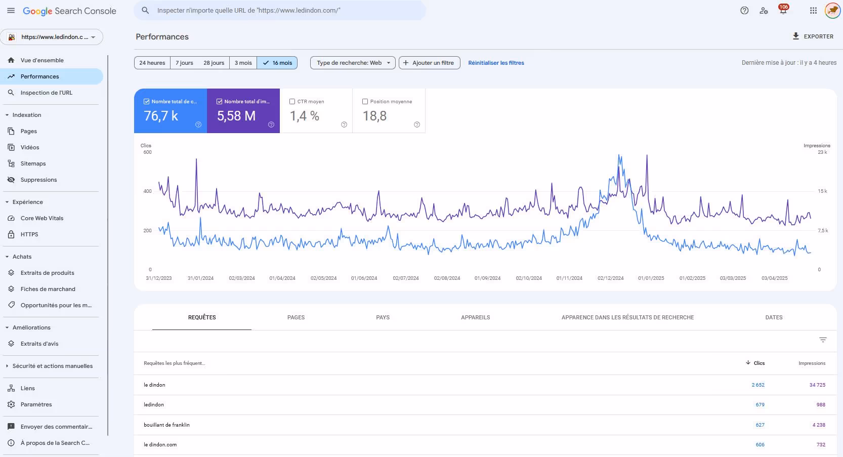Show help for total impressions card
Image resolution: width=843 pixels, height=457 pixels.
[271, 124]
